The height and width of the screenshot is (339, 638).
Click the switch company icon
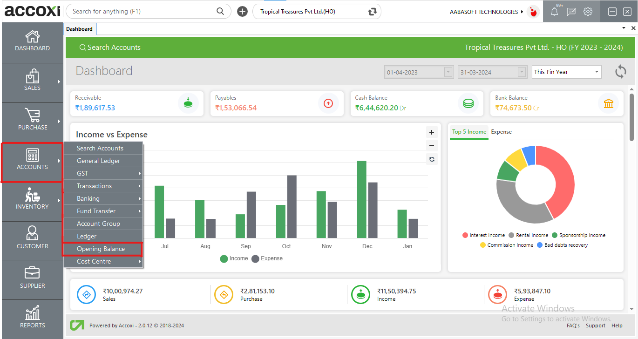[372, 12]
